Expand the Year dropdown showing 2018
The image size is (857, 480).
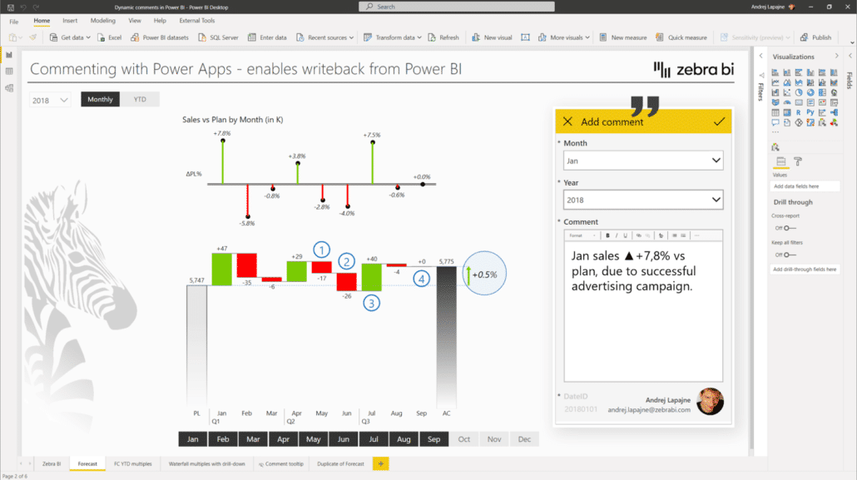[643, 200]
